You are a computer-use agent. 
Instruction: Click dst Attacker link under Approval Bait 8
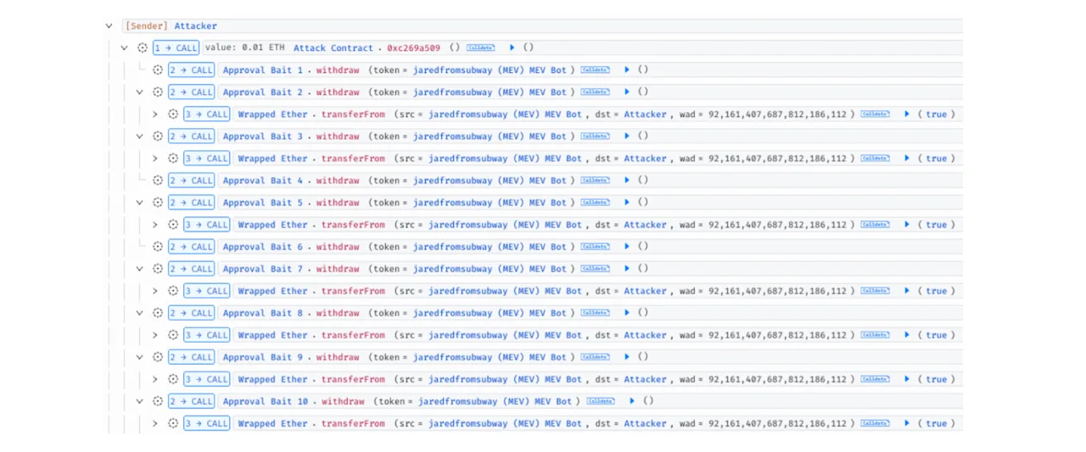[x=646, y=335]
